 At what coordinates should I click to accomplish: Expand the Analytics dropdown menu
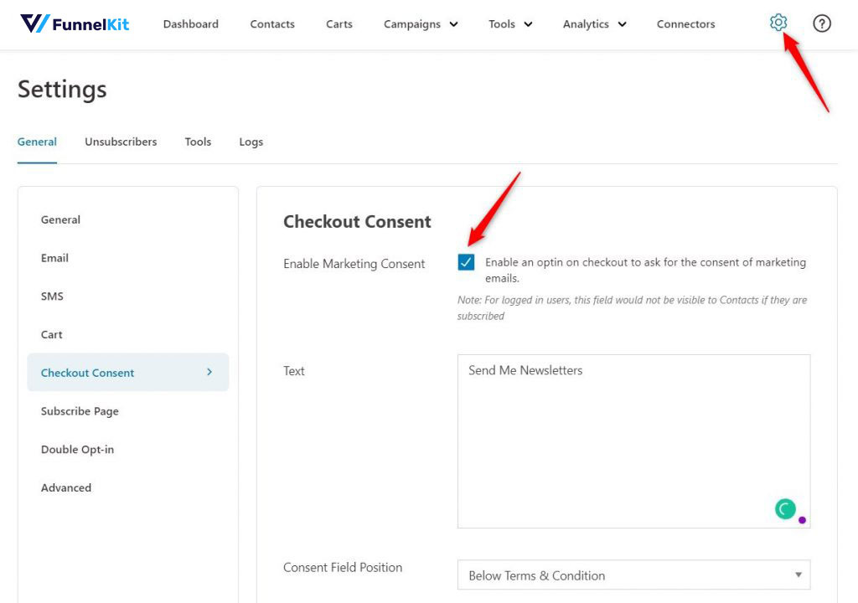594,24
